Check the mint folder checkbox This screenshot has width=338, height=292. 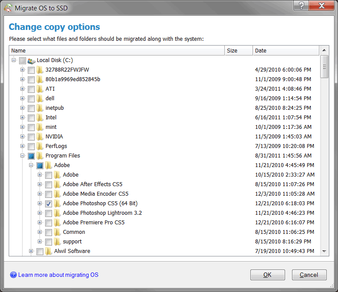click(31, 128)
